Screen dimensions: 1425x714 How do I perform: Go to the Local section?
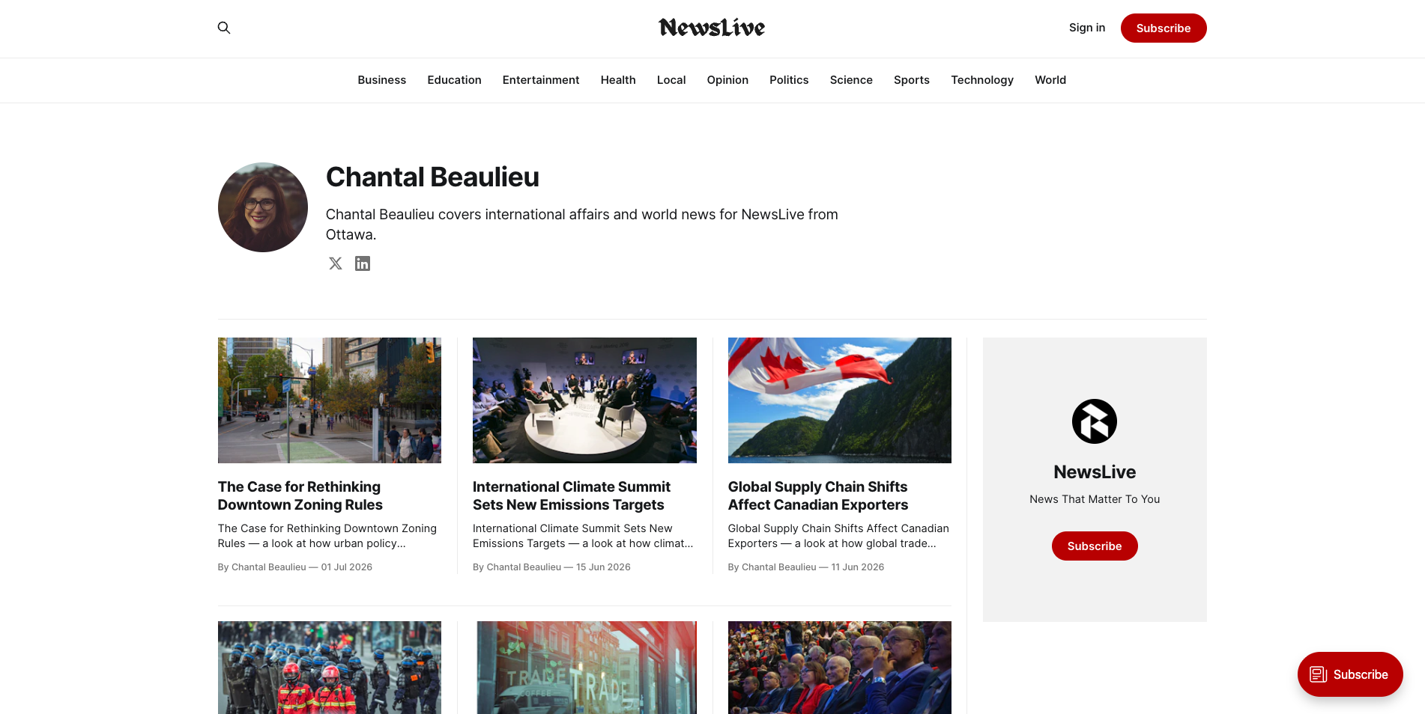[x=671, y=80]
